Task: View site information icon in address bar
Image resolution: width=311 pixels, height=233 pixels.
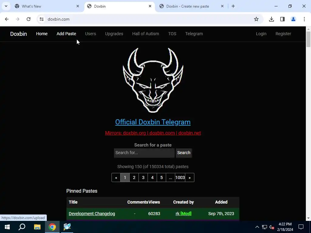Action: pos(41,19)
